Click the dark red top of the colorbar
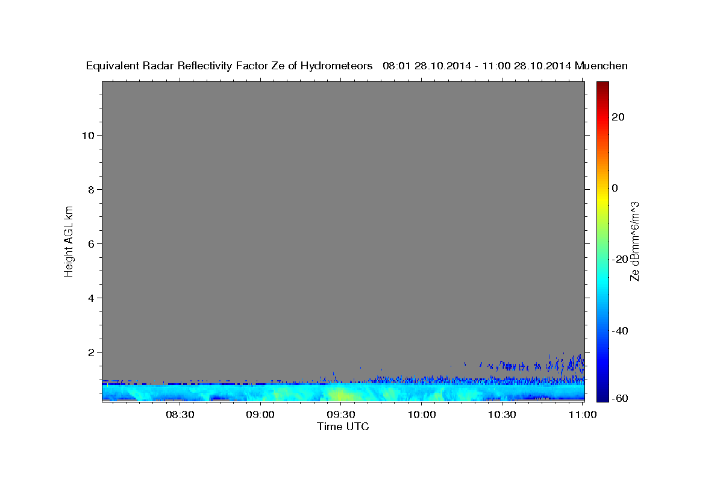This screenshot has width=723, height=482. [602, 86]
